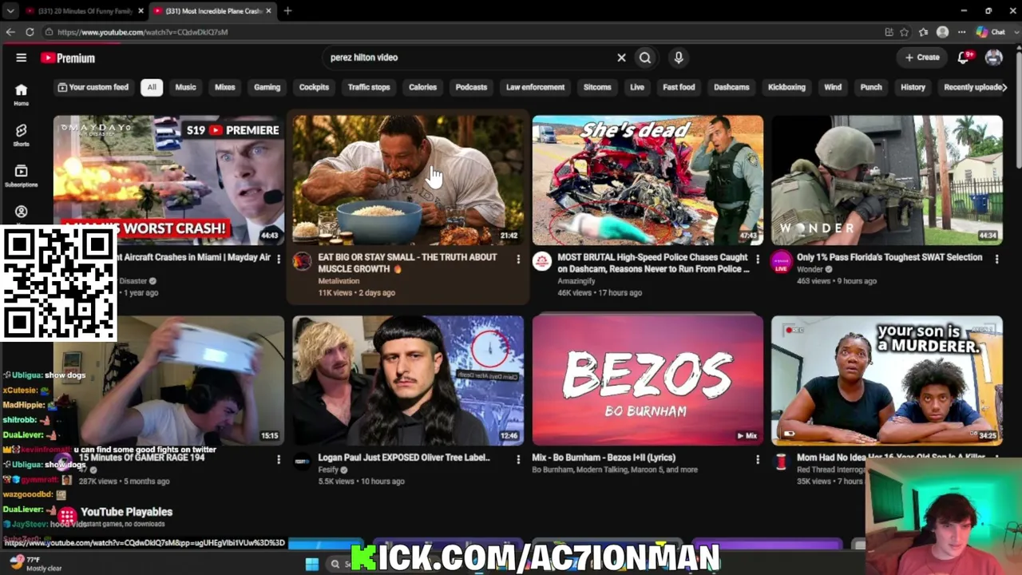Open Logan Paul Just EXPOSED Oliver Tree title
This screenshot has width=1022, height=575.
pyautogui.click(x=404, y=458)
